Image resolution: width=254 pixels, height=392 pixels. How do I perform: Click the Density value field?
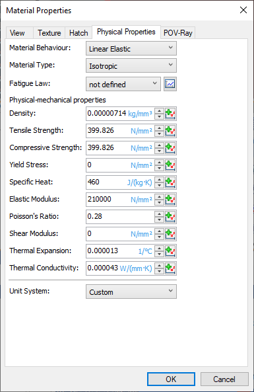[x=120, y=114]
